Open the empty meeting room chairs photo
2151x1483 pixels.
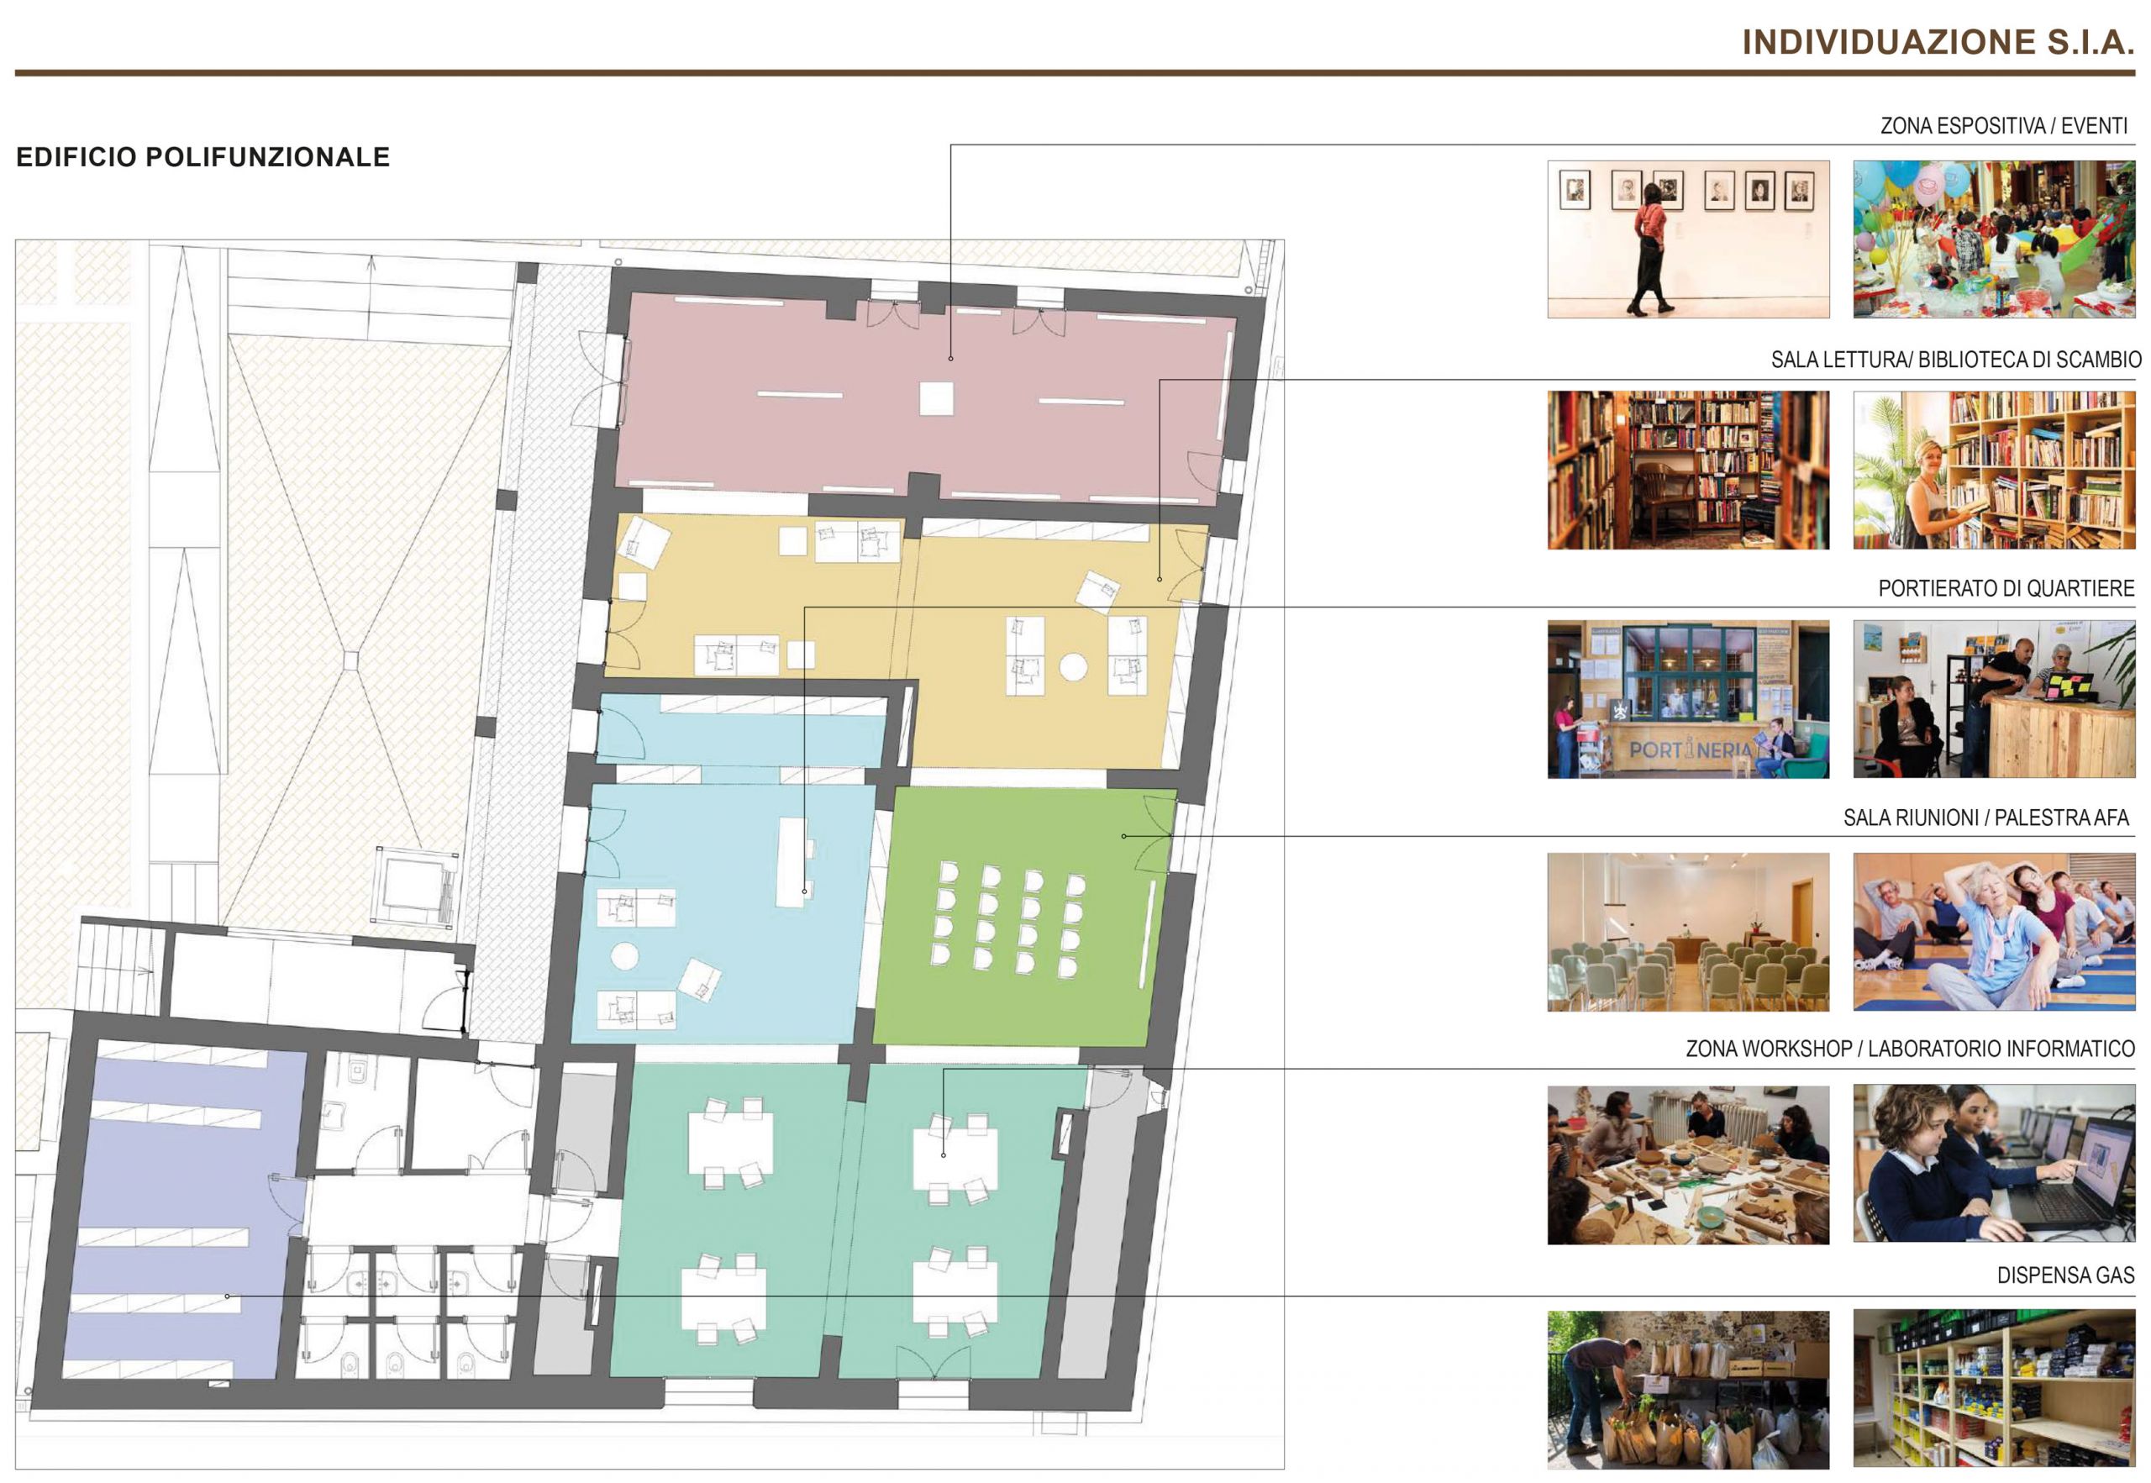[x=1687, y=932]
